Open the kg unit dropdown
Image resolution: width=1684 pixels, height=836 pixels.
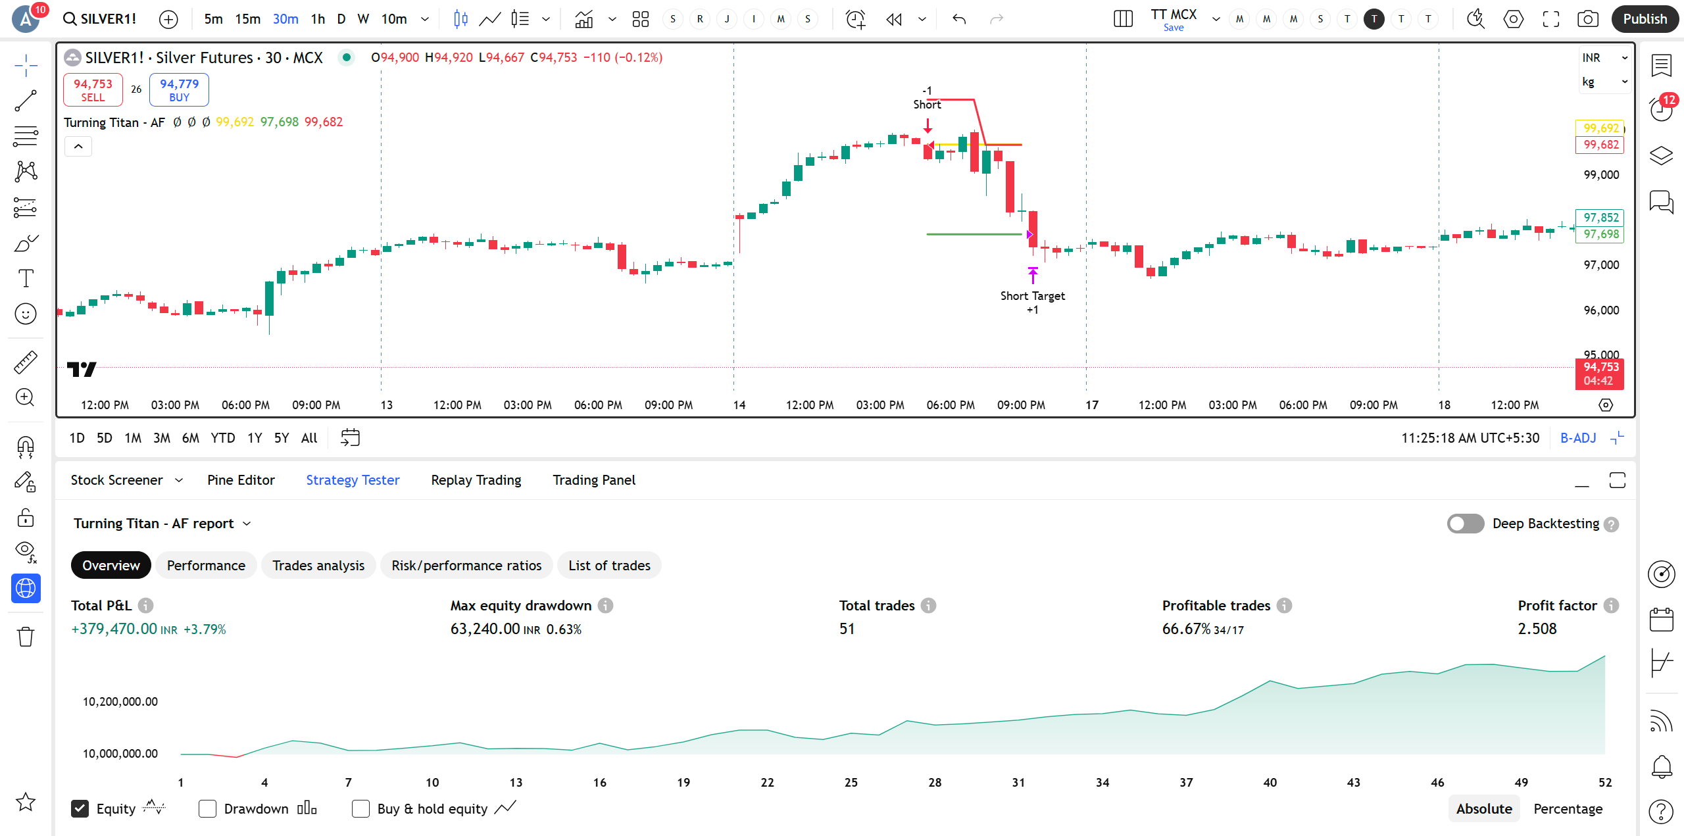(x=1604, y=82)
